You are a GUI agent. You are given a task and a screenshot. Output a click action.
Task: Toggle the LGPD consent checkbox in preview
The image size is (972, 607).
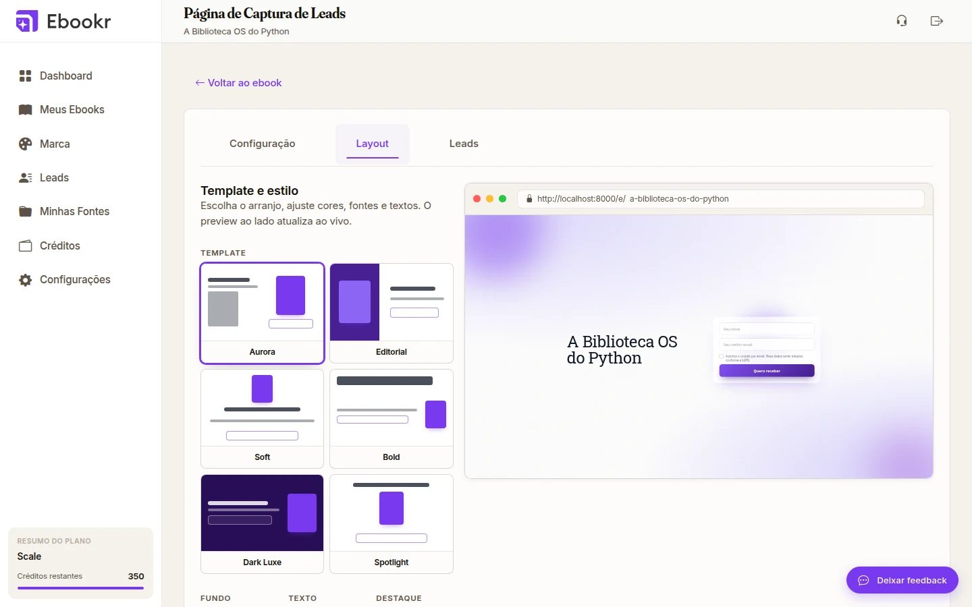(x=722, y=356)
